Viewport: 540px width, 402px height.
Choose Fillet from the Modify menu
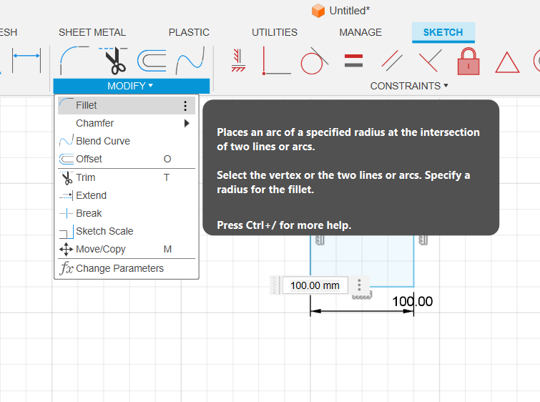coord(127,105)
